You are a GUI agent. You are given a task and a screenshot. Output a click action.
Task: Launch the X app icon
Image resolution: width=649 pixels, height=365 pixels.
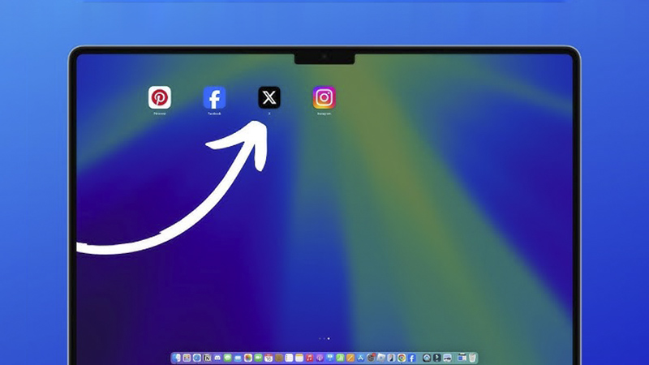269,97
